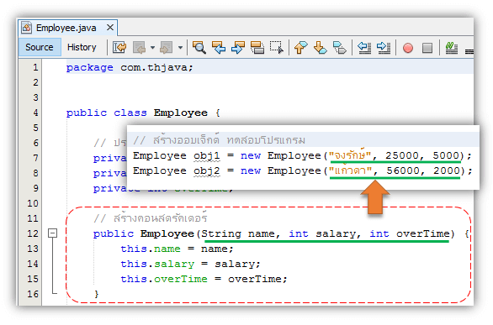Switch to the Source view
Screen dimensions: 493x325
coord(40,47)
